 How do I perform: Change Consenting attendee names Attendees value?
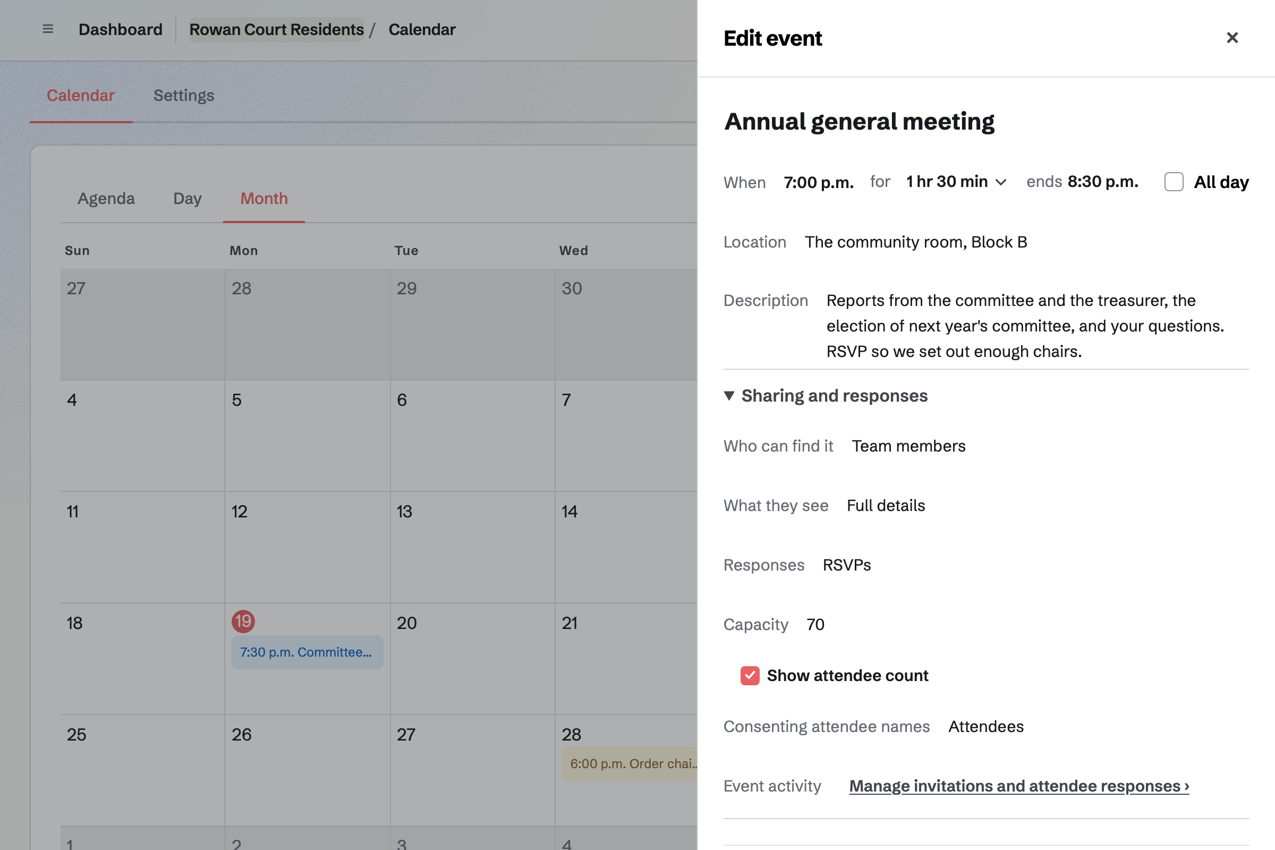tap(986, 726)
